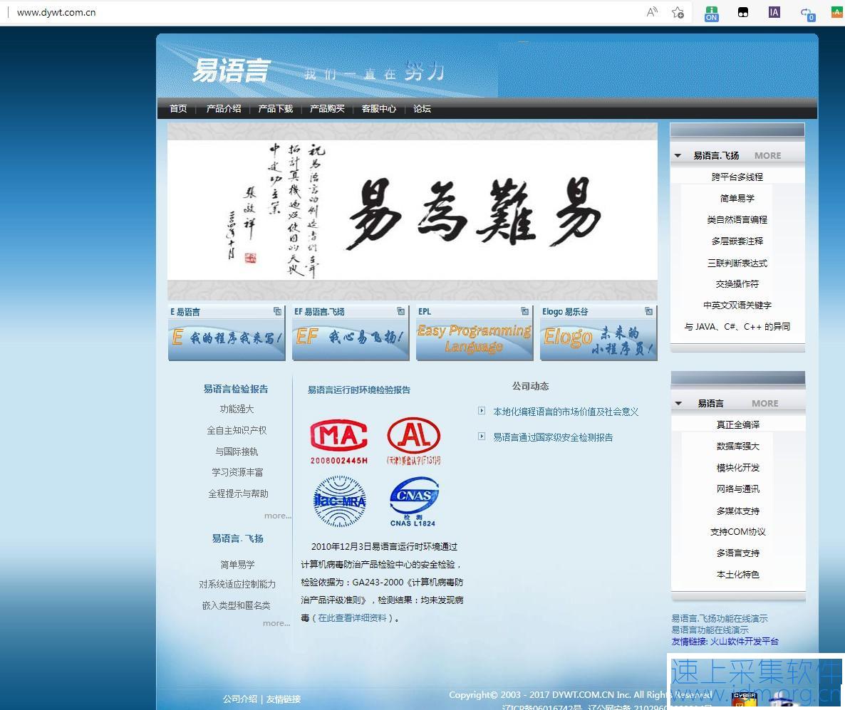The width and height of the screenshot is (845, 710).
Task: Open 三联判断表达式 sidebar link
Action: (737, 263)
